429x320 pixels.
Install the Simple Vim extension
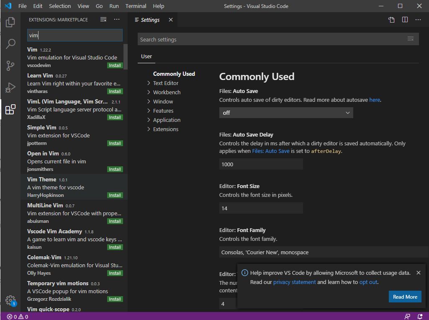(115, 143)
